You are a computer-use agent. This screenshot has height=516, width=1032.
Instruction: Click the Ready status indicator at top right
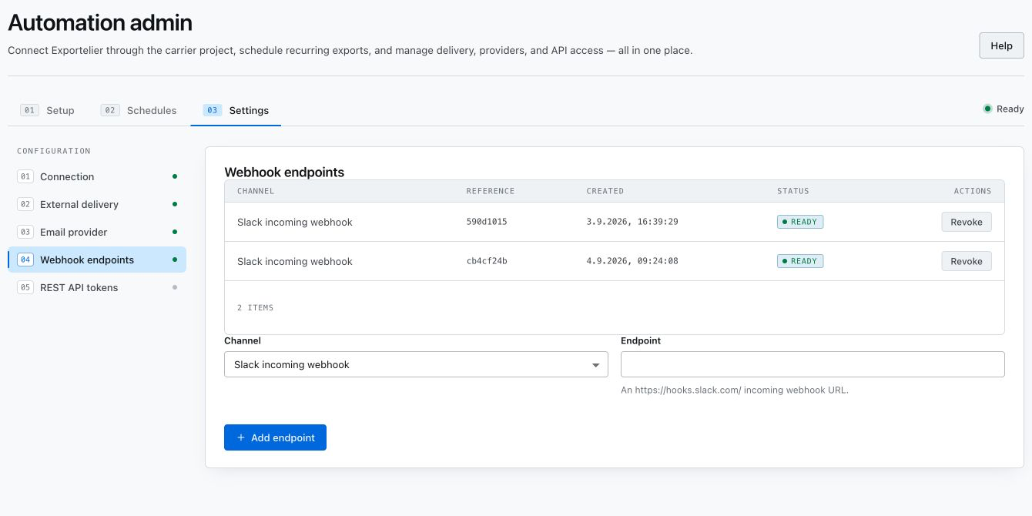tap(1004, 109)
